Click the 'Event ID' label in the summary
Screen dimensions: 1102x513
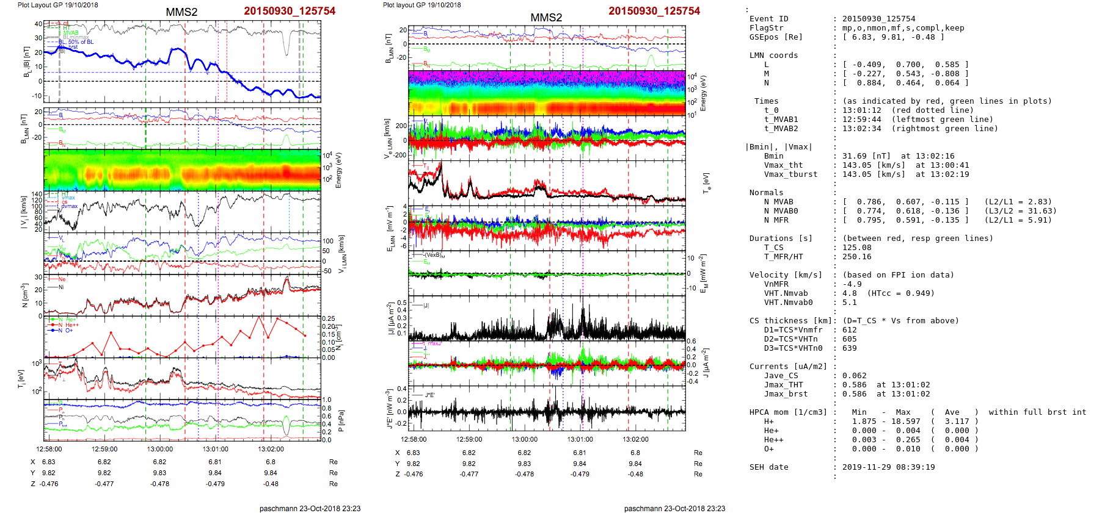(769, 19)
